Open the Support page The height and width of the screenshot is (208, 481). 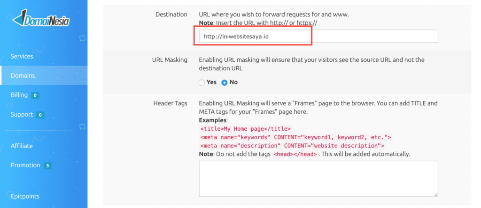pyautogui.click(x=22, y=114)
